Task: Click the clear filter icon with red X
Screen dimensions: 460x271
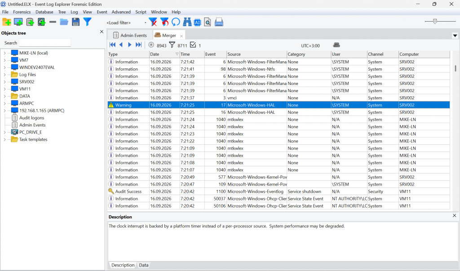Action: pos(153,22)
